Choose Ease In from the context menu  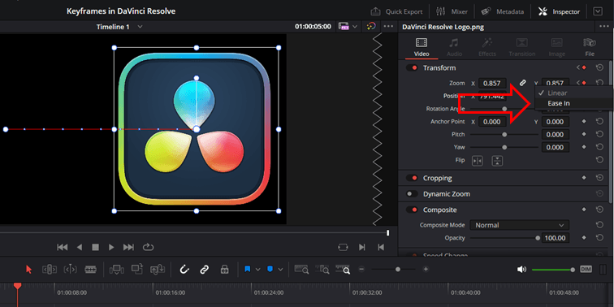click(559, 103)
